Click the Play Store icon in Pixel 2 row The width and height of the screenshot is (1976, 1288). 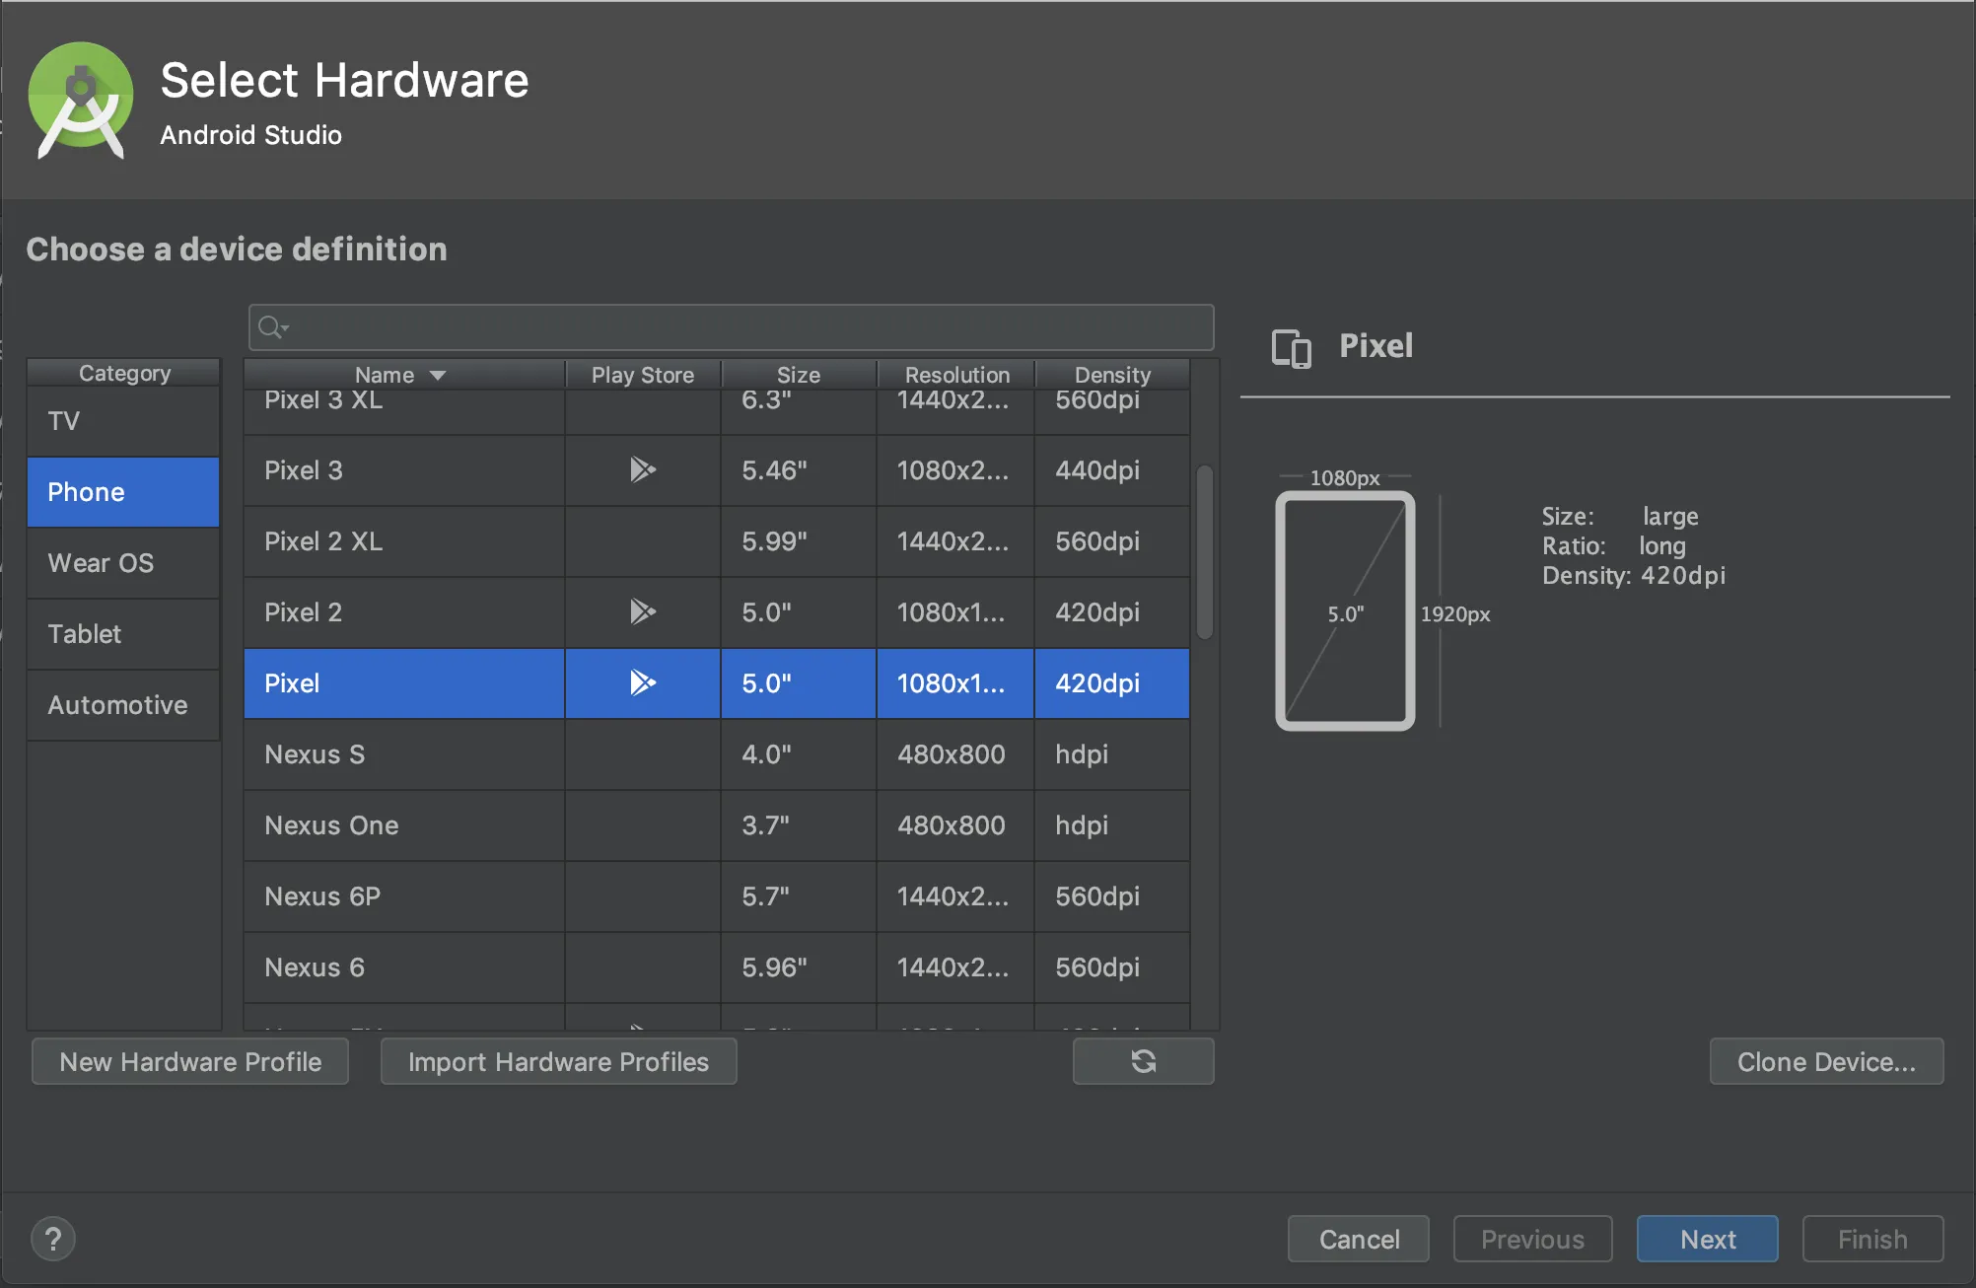[642, 611]
